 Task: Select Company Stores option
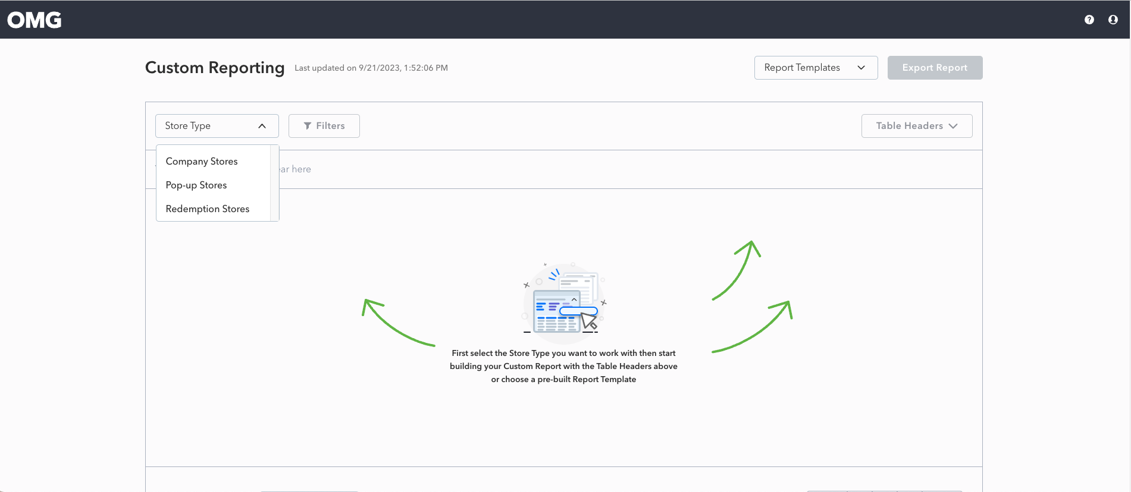click(x=213, y=162)
